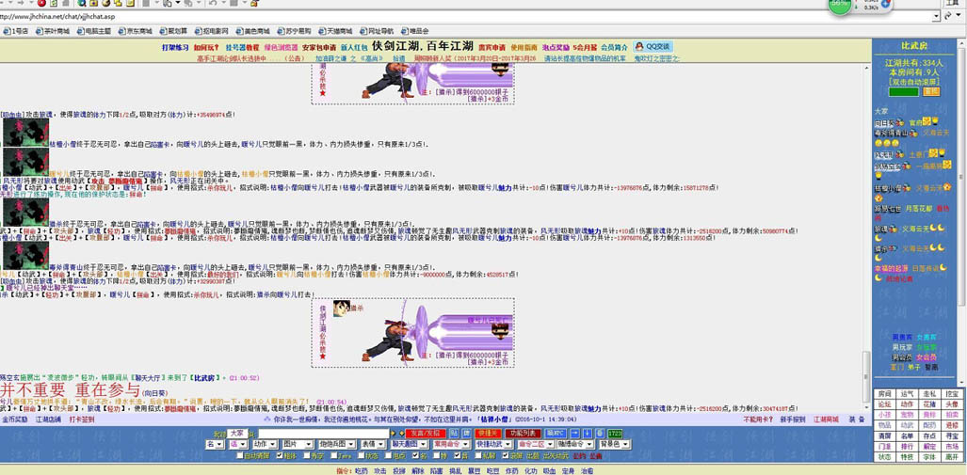Open the 常用命令 dropdown
The width and height of the screenshot is (967, 475).
pos(450,444)
